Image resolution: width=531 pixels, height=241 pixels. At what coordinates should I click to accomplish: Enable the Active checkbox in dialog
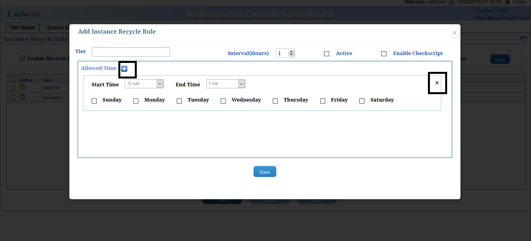click(326, 54)
